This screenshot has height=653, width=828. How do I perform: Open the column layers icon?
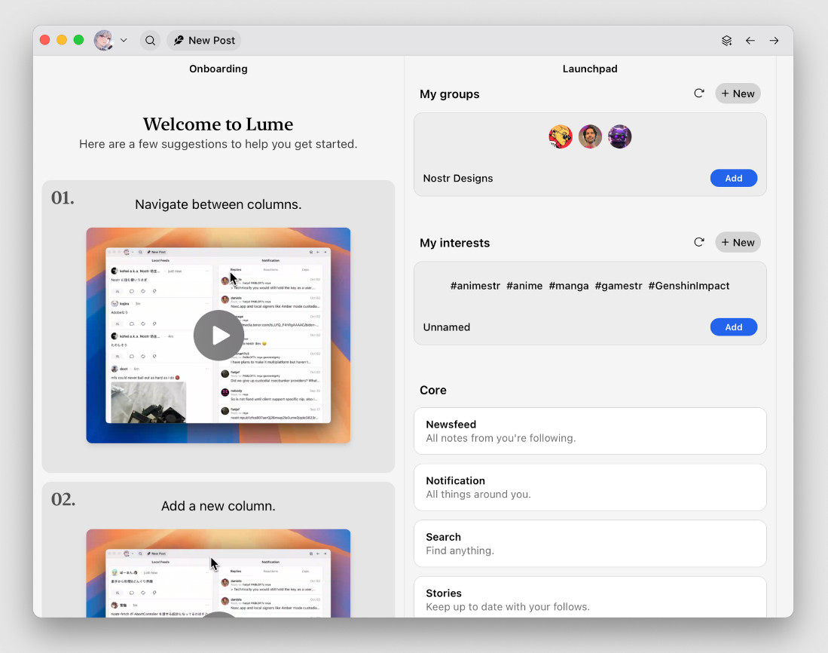click(726, 41)
